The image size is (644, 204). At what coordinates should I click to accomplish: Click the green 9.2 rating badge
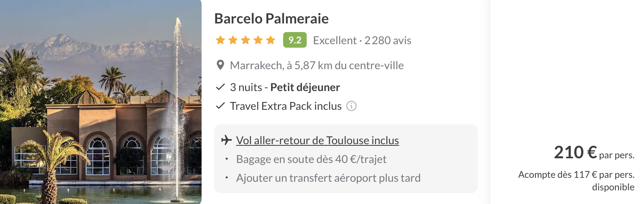pyautogui.click(x=295, y=40)
